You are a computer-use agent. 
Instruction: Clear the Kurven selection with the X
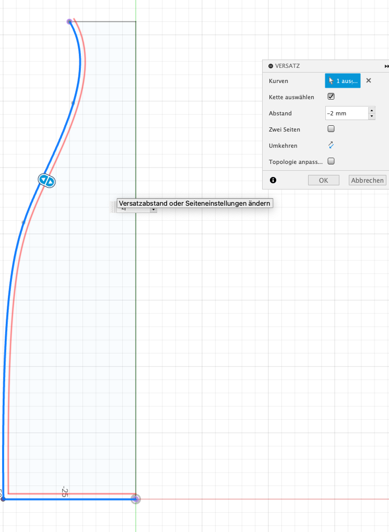[368, 81]
